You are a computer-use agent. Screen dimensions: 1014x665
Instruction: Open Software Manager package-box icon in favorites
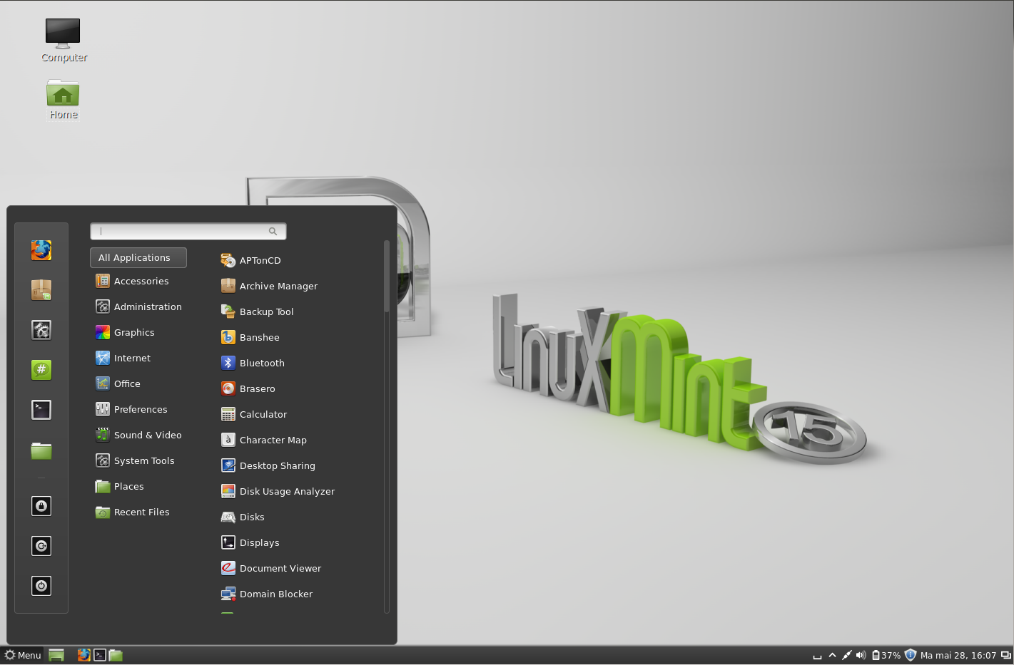tap(41, 290)
